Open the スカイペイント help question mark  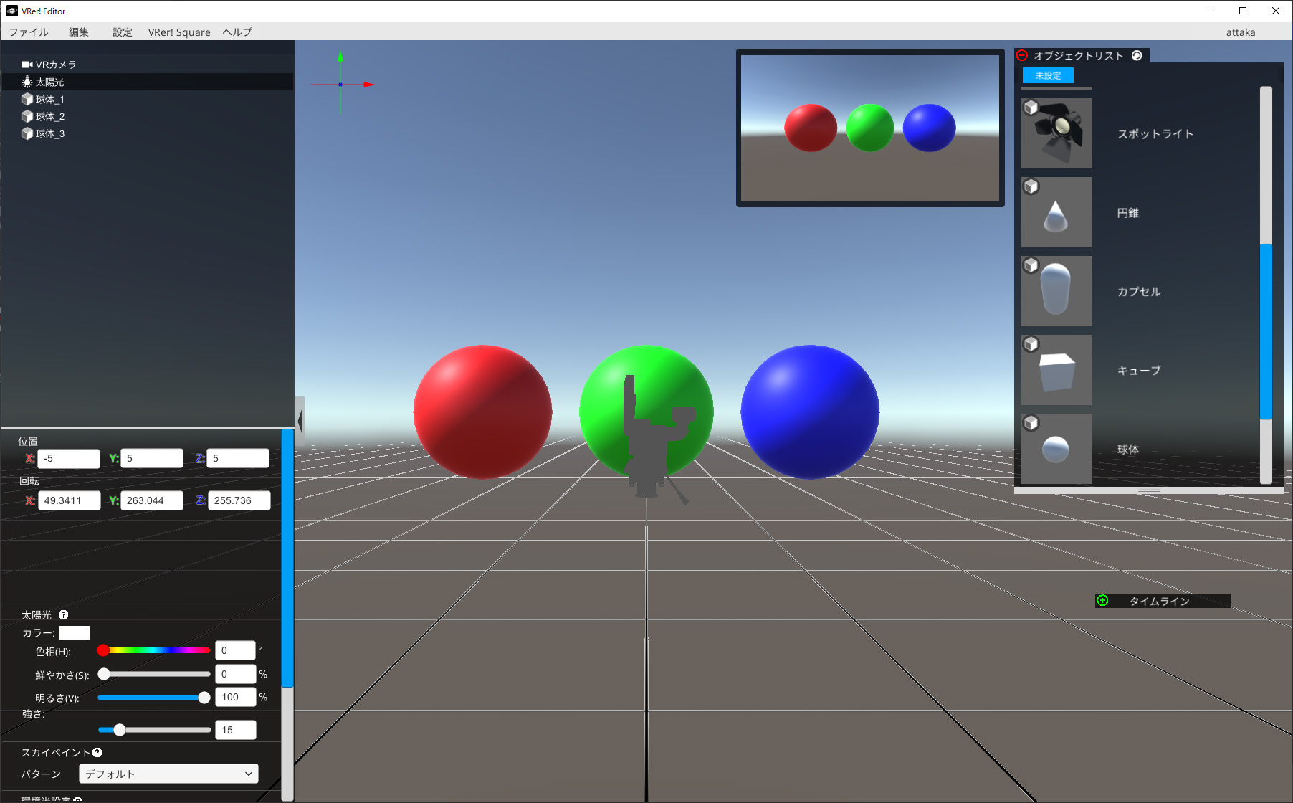pos(97,752)
